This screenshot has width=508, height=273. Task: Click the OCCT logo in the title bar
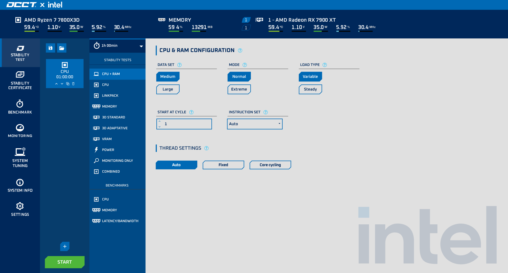pos(21,5)
